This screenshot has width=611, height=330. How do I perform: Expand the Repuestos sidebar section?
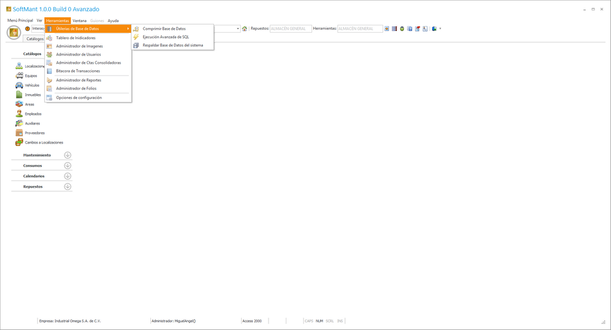click(67, 186)
